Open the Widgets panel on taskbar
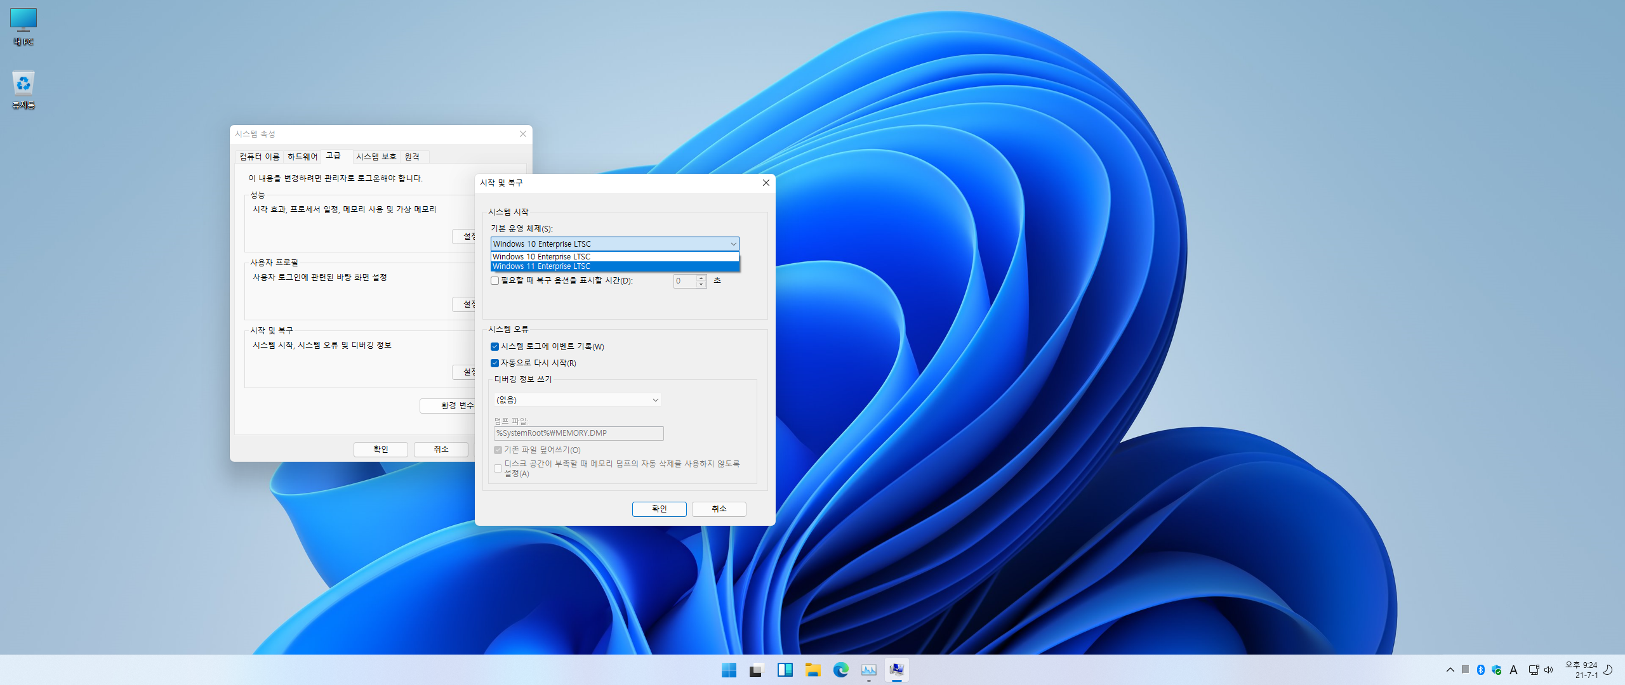Image resolution: width=1625 pixels, height=685 pixels. point(785,670)
